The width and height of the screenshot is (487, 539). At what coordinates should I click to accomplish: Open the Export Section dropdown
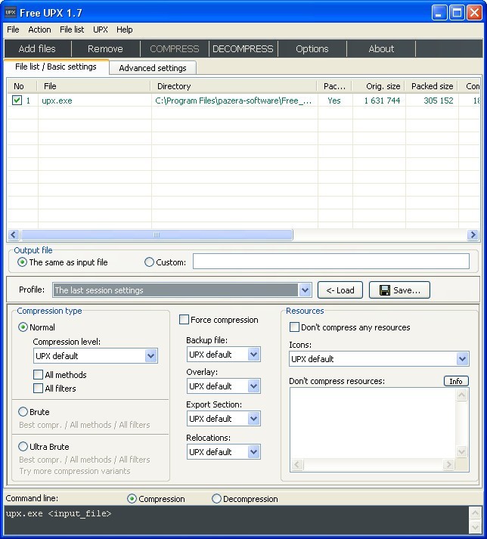coord(253,419)
